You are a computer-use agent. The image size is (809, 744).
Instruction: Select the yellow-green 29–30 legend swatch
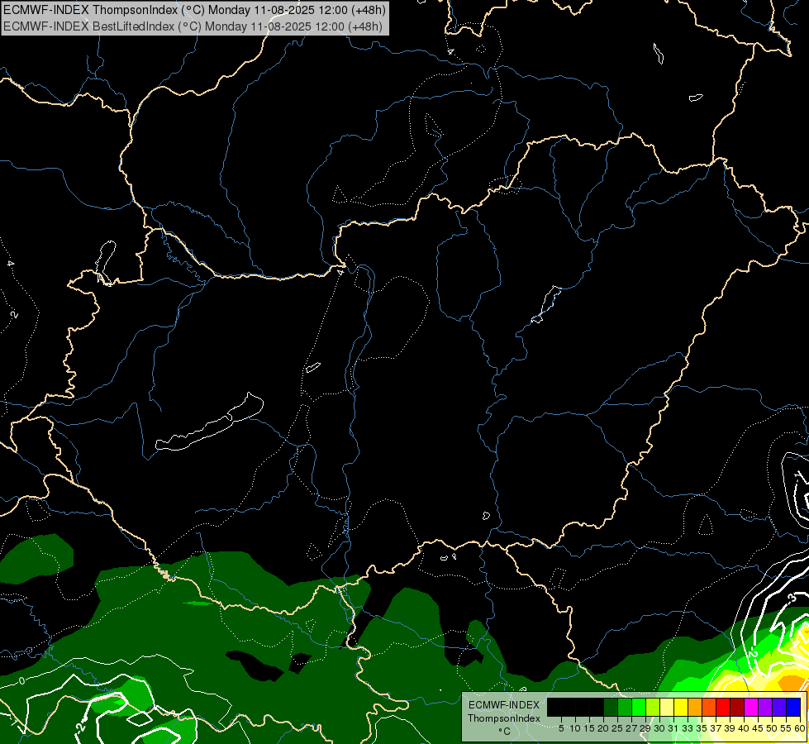click(653, 707)
